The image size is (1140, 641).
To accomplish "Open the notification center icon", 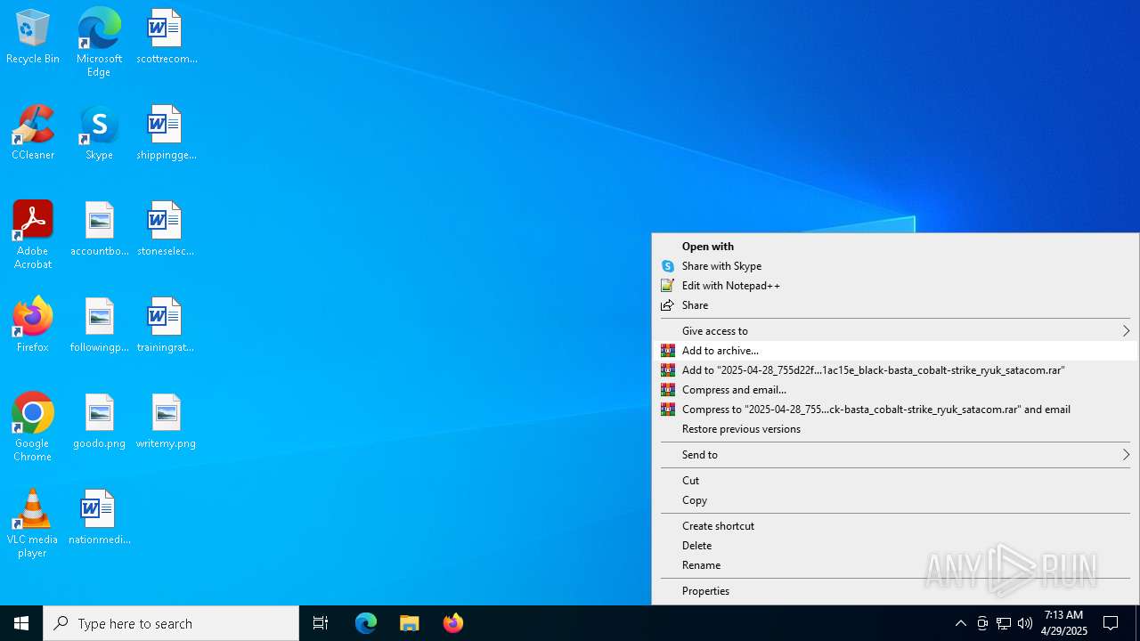I will (1111, 623).
